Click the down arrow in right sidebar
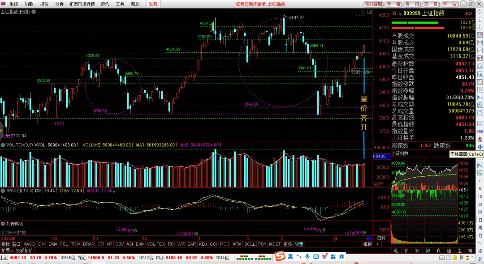484x264 pixels. (480, 27)
